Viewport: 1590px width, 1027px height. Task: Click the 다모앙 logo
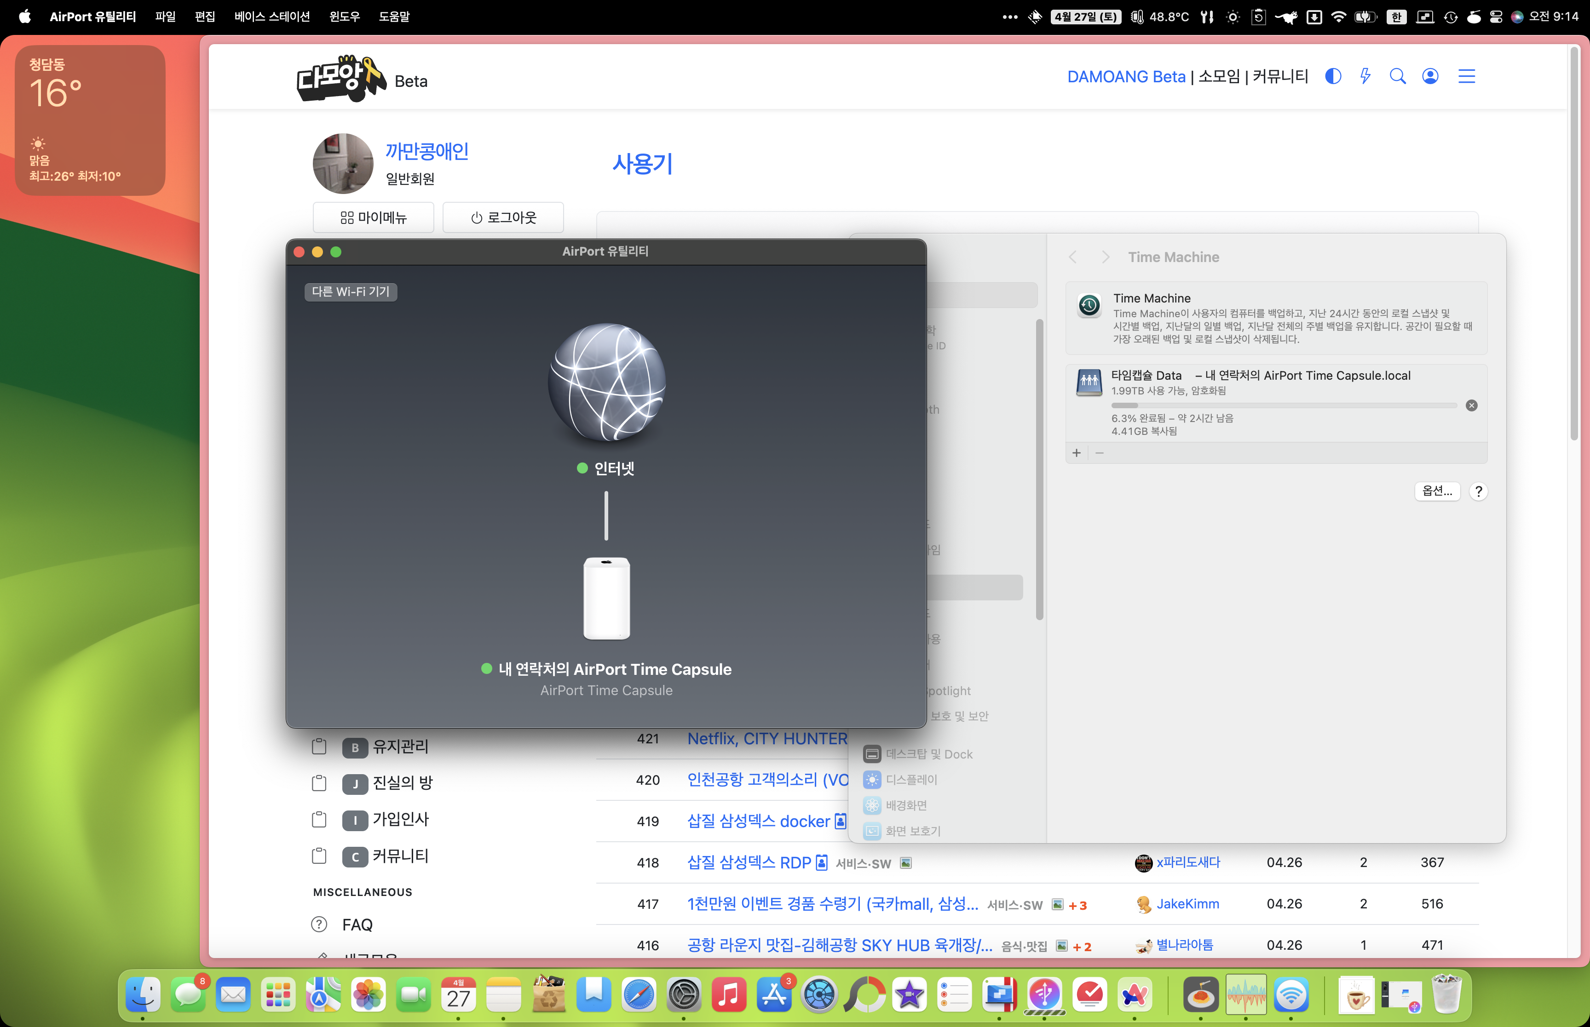click(x=342, y=79)
